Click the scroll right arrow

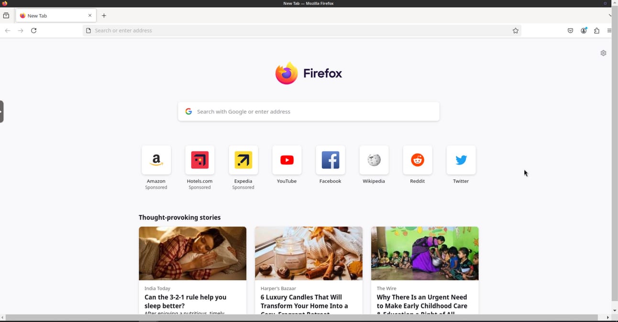(x=608, y=318)
